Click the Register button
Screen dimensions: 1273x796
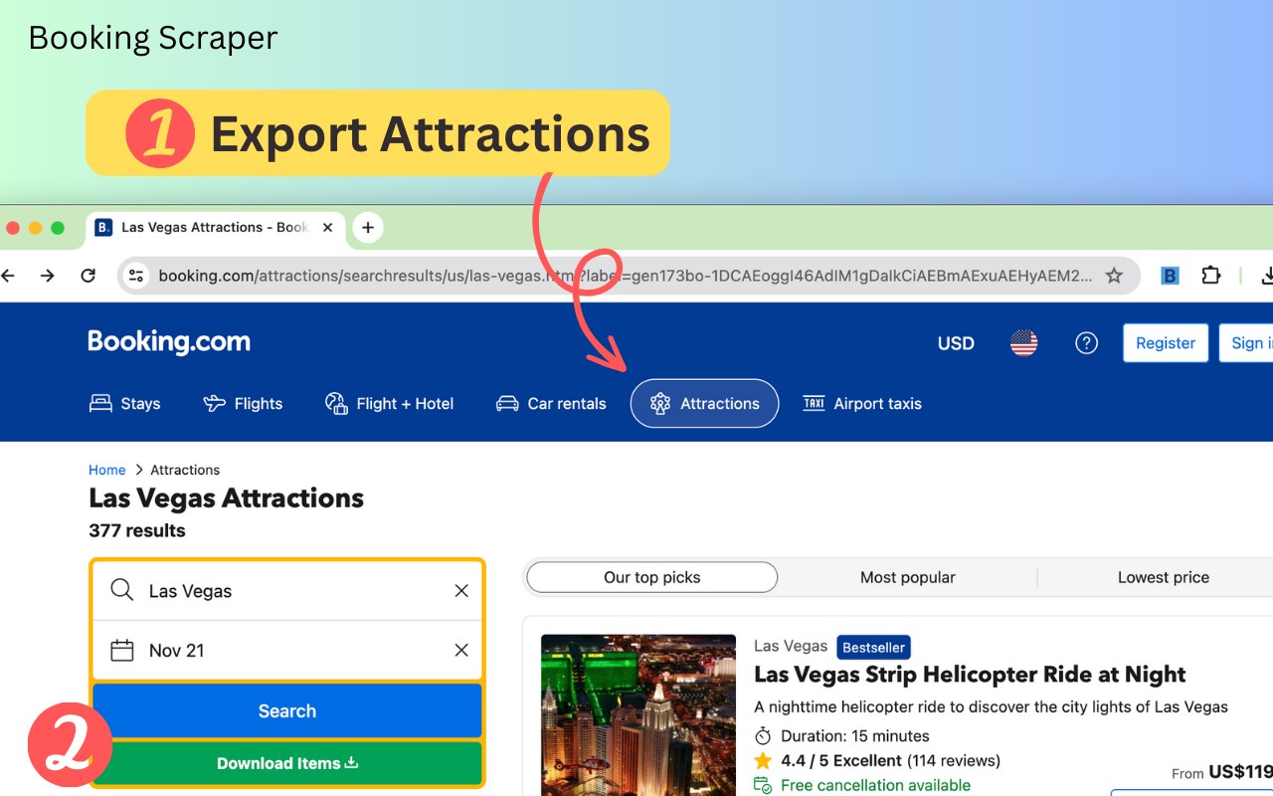(1166, 343)
